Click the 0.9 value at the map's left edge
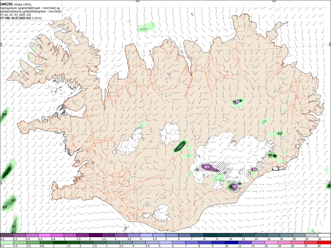331x248 pixels. [4, 114]
